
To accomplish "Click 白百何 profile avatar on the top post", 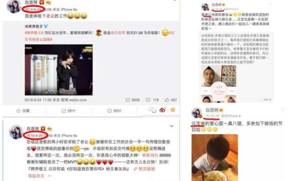I will [x=14, y=6].
